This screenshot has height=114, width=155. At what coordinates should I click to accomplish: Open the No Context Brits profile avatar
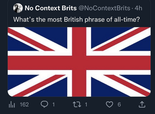point(18,8)
